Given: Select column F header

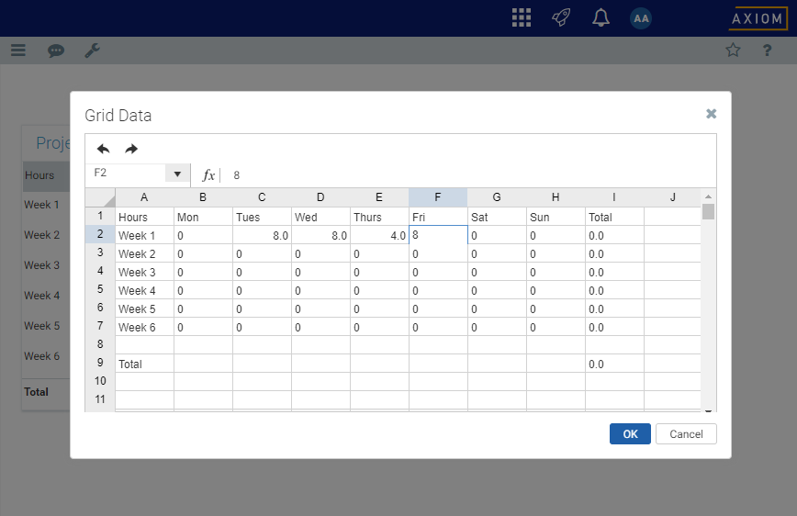Looking at the screenshot, I should (438, 197).
